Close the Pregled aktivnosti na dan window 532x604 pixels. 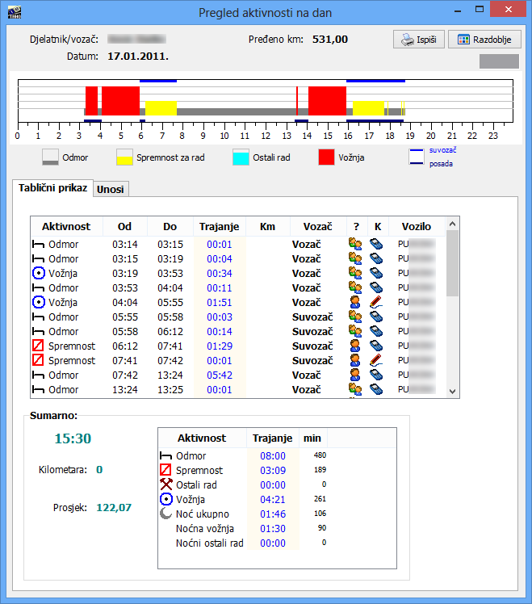[508, 9]
